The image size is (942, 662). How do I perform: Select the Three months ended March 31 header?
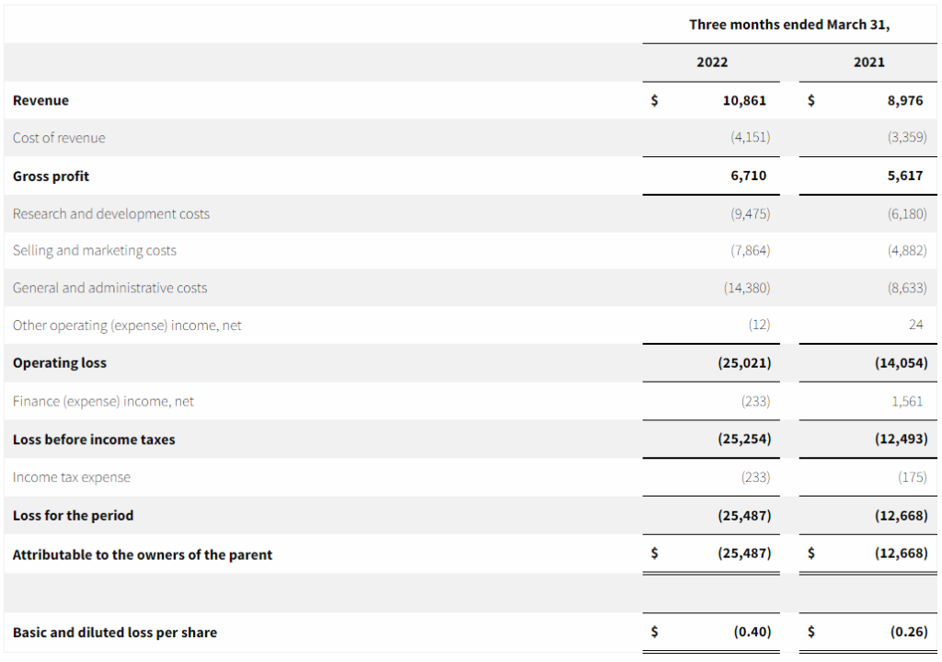(x=789, y=25)
